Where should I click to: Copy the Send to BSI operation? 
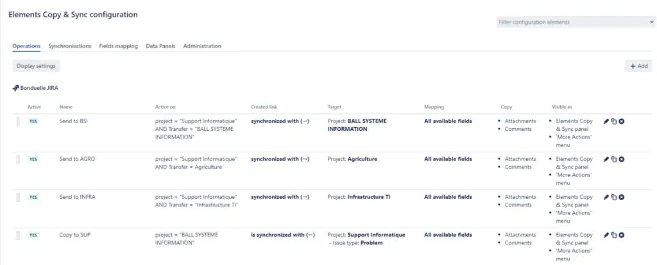[x=614, y=121]
